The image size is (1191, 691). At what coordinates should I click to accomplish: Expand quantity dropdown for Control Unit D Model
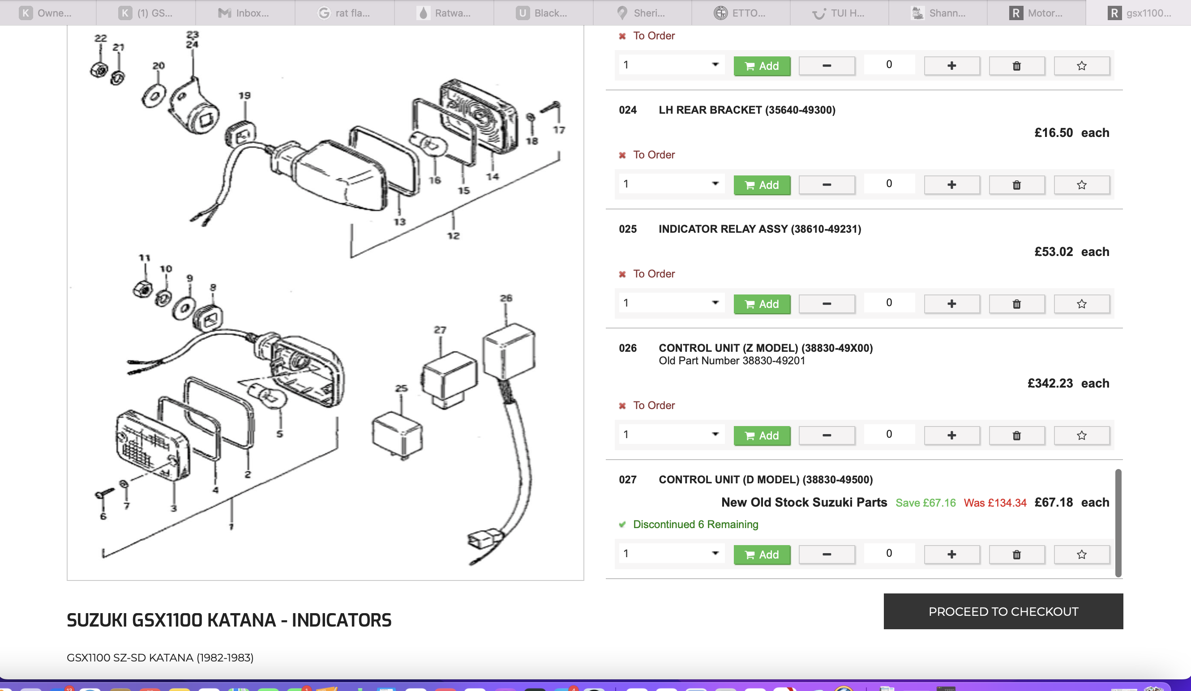click(671, 553)
